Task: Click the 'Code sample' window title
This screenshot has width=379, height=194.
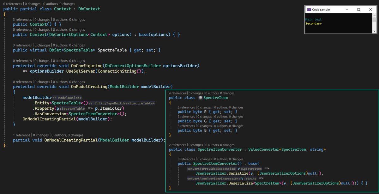Action: (321, 9)
